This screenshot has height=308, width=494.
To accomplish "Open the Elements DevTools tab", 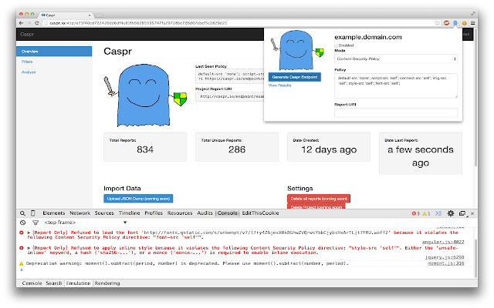I will point(54,213).
